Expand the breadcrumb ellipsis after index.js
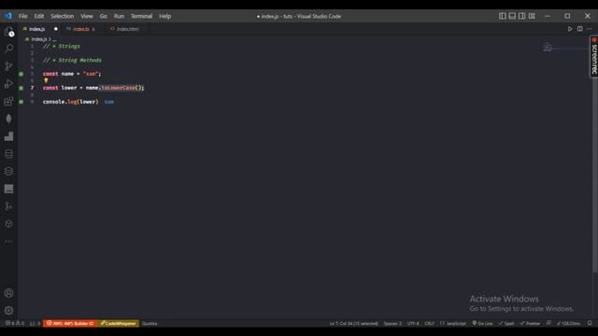The width and height of the screenshot is (598, 336). (x=54, y=39)
